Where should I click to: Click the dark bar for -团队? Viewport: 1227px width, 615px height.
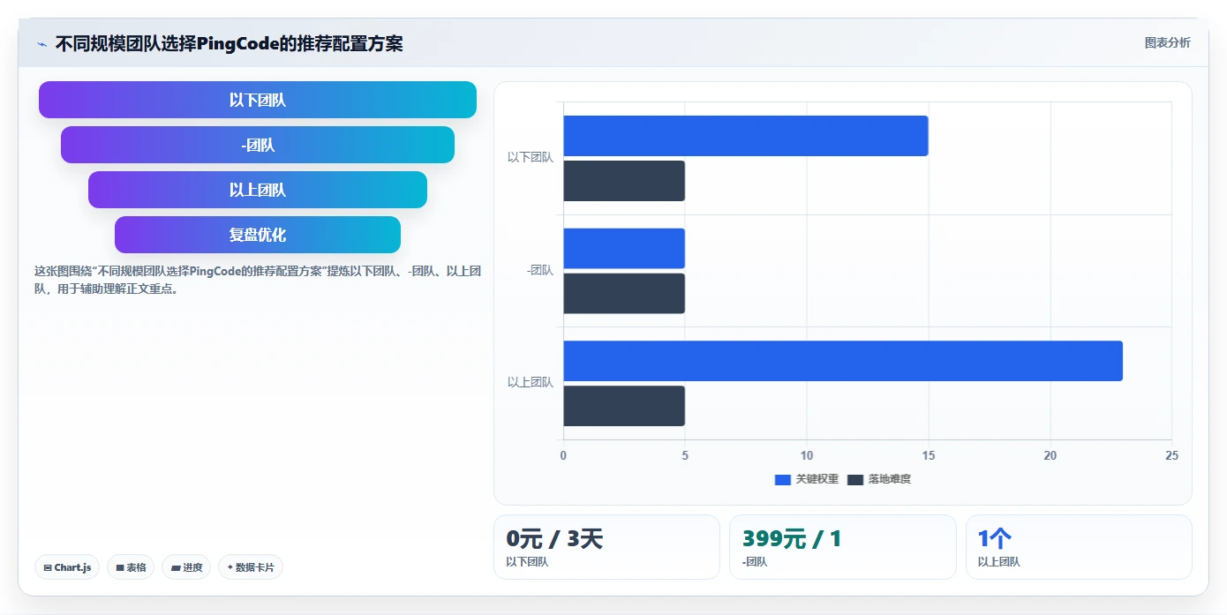tap(624, 294)
